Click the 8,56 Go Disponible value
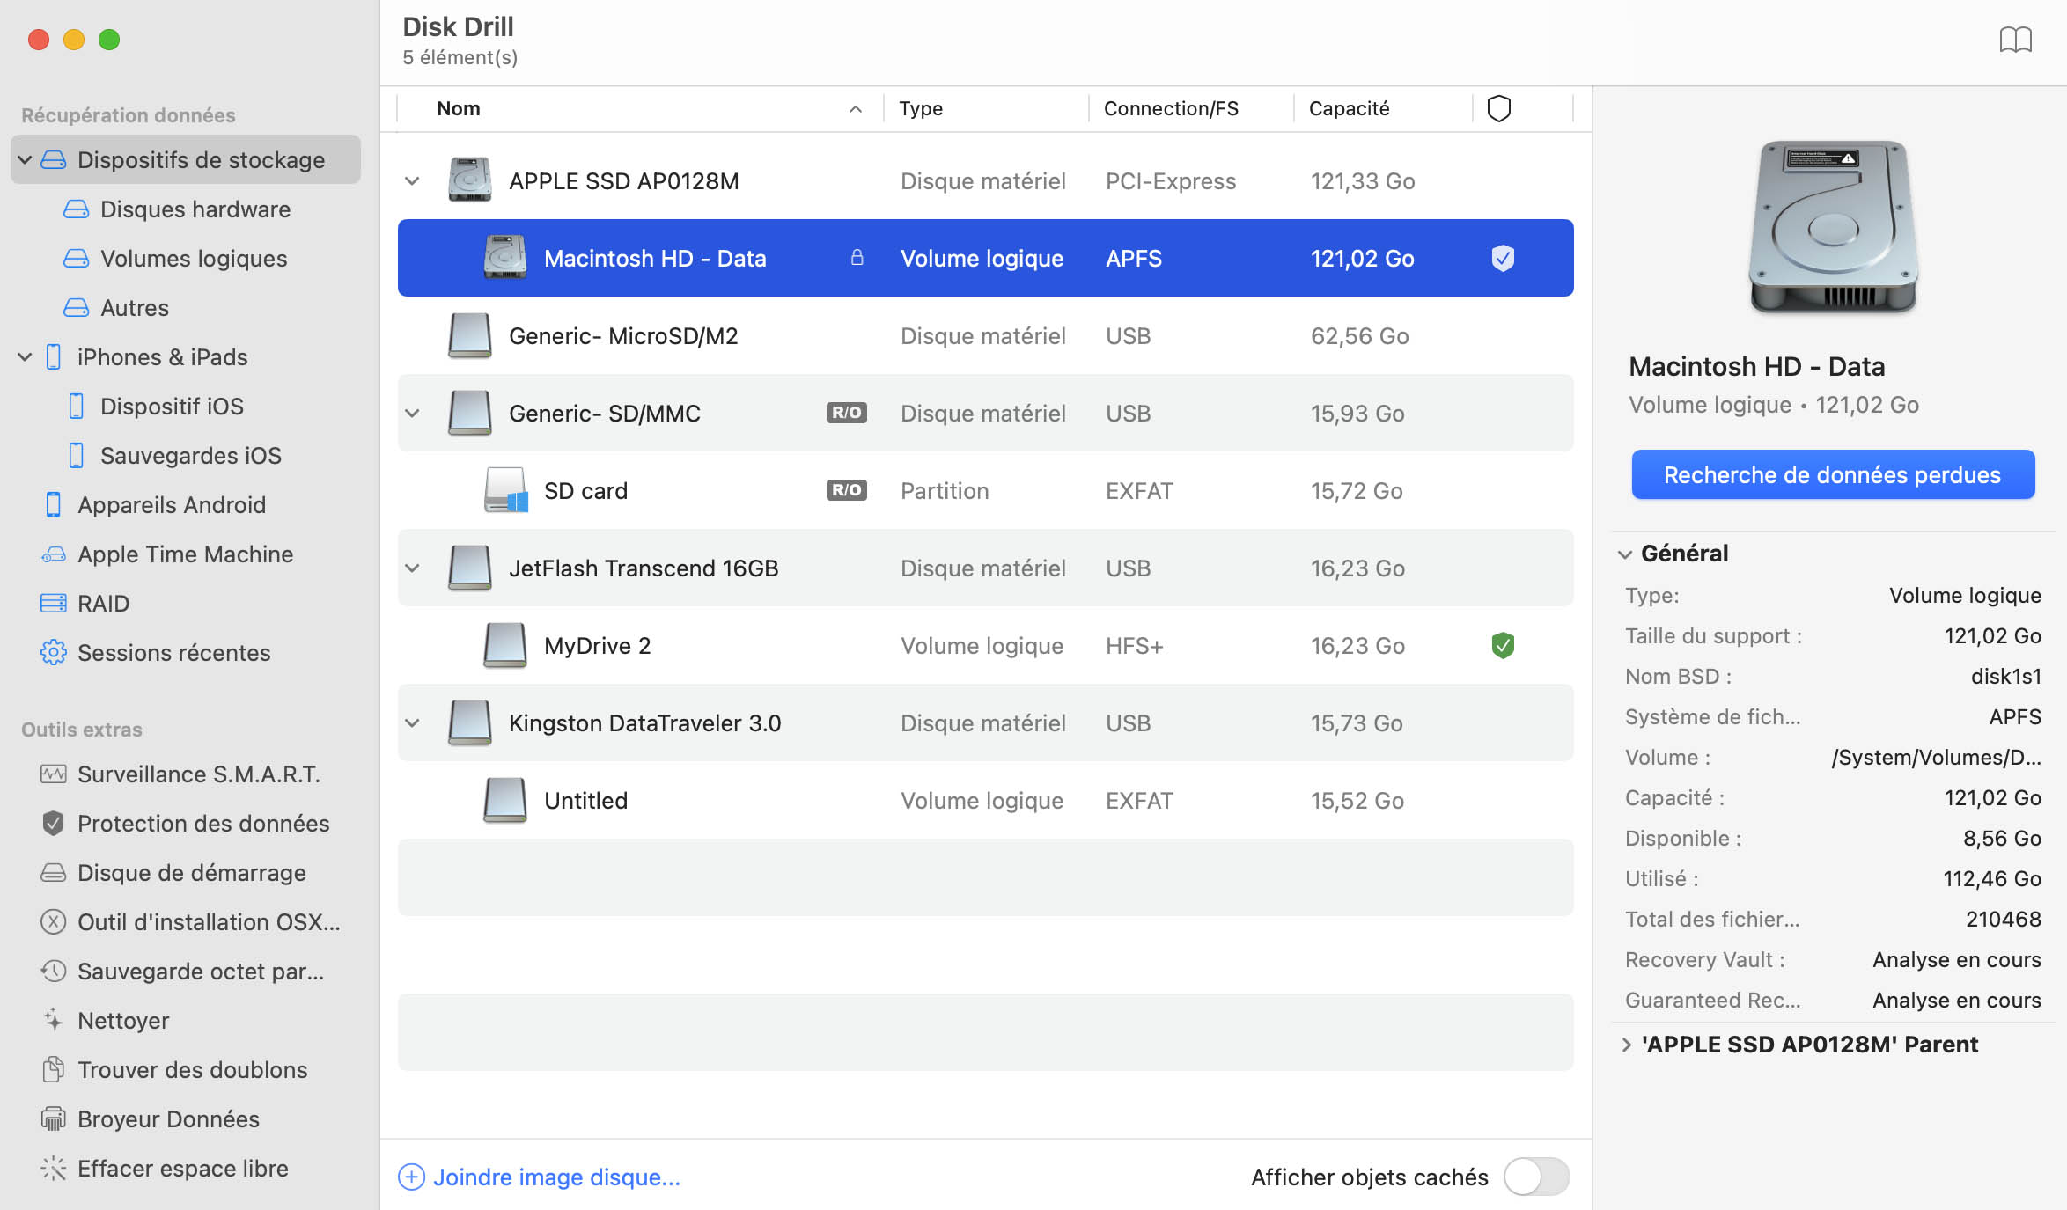The height and width of the screenshot is (1210, 2067). click(x=2002, y=838)
